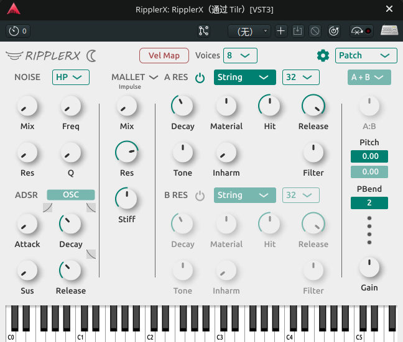Toggle plugin bypass power-dial icon
Image resolution: width=403 pixels, height=342 pixels.
tap(334, 31)
